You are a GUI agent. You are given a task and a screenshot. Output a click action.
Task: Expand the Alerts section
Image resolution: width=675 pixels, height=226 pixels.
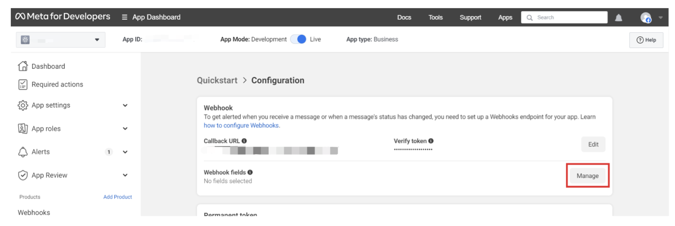coord(125,152)
